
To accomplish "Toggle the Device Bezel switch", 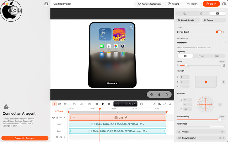I will (x=218, y=32).
